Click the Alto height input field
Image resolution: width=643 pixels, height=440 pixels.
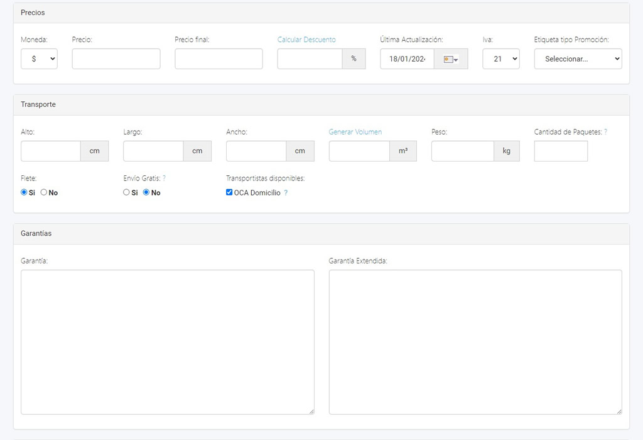(51, 151)
